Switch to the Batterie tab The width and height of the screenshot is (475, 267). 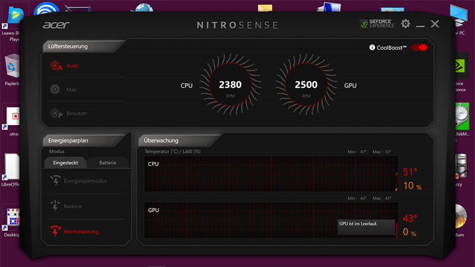(x=107, y=163)
